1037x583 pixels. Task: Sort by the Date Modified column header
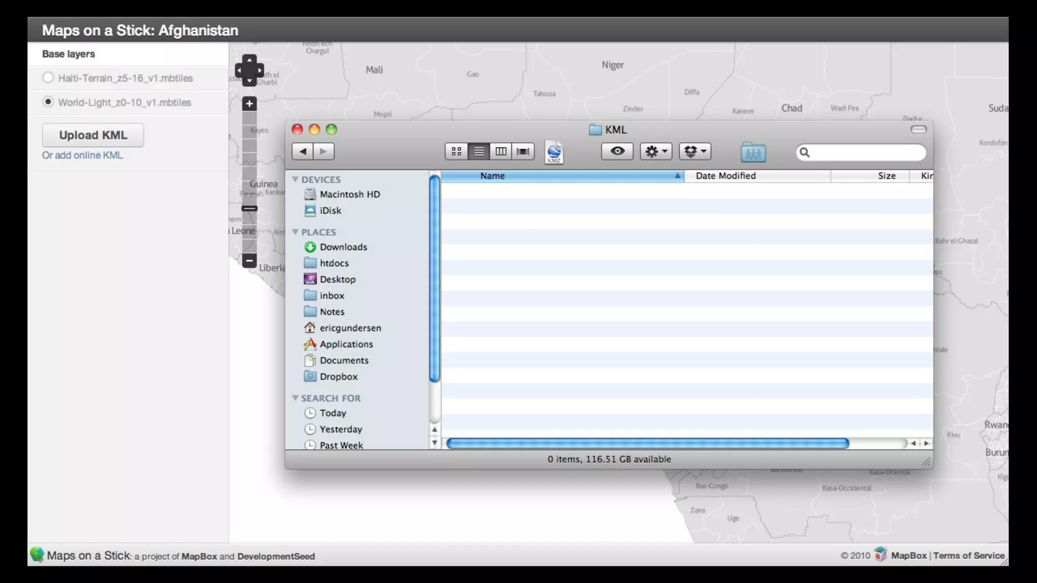click(x=725, y=176)
